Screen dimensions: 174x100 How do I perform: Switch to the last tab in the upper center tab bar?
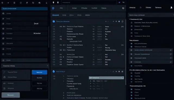pyautogui.click(x=104, y=8)
